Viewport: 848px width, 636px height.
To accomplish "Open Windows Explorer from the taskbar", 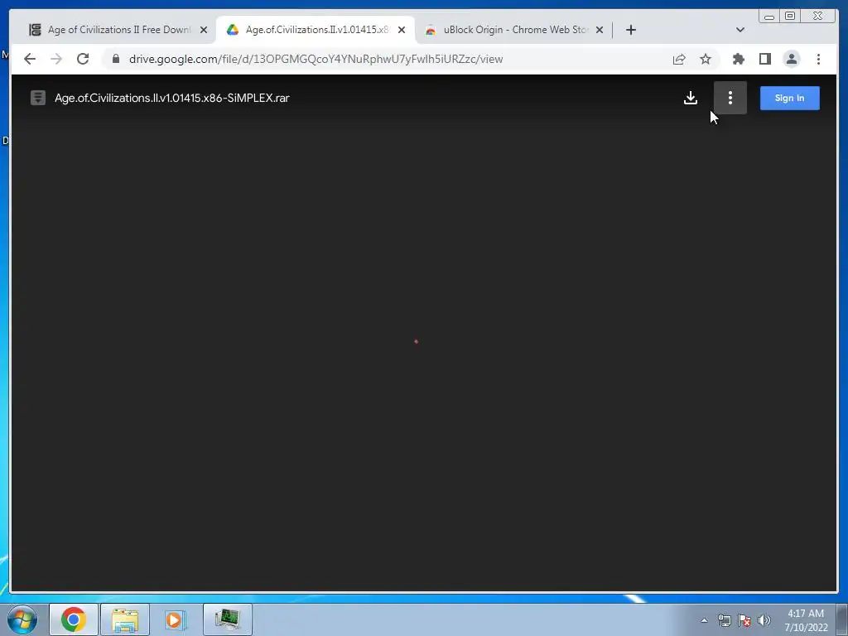I will click(x=125, y=619).
